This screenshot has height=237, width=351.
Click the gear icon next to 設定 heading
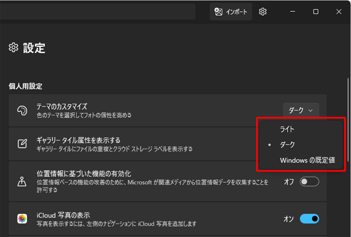click(13, 48)
